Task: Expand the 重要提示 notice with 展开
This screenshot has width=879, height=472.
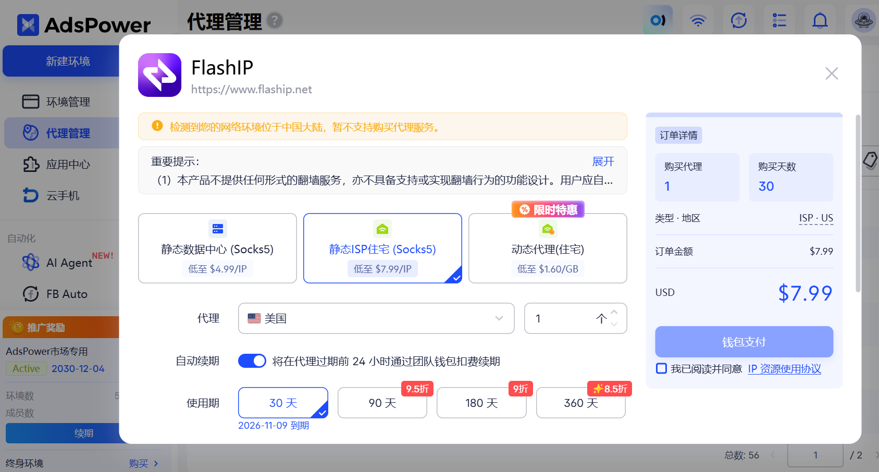Action: click(603, 162)
